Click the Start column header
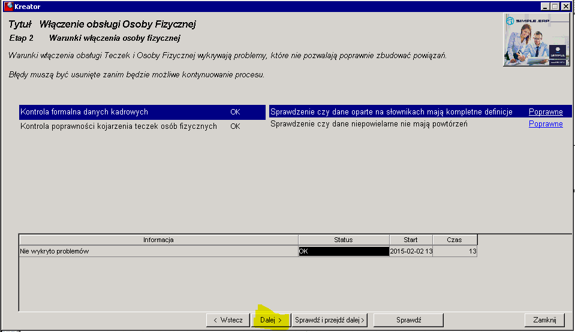The height and width of the screenshot is (332, 575). tap(411, 240)
